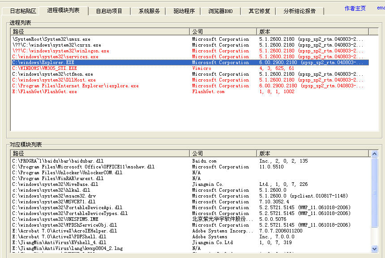The height and width of the screenshot is (258, 385).
Task: Select the KVshell_4.dll module row
Action: 190,242
